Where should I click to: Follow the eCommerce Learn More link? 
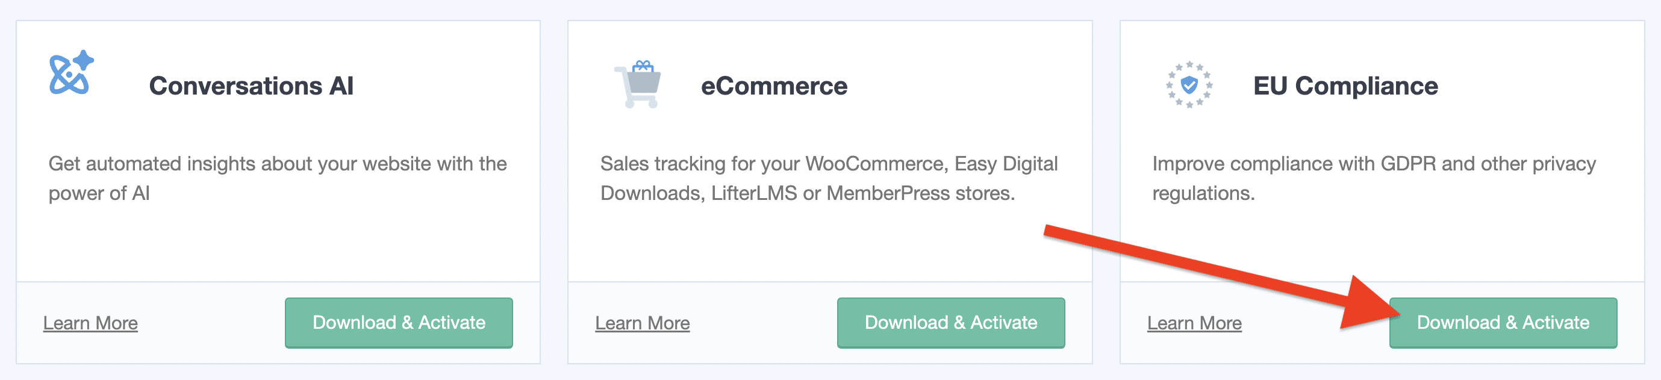click(x=642, y=323)
